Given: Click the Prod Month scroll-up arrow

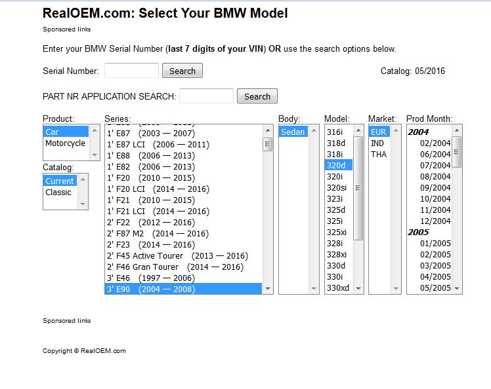Looking at the screenshot, I should coord(457,130).
